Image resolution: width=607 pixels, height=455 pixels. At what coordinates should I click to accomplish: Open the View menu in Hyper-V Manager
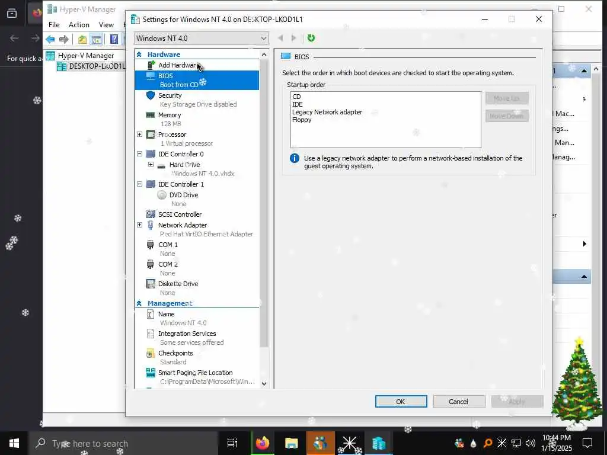[x=106, y=25]
